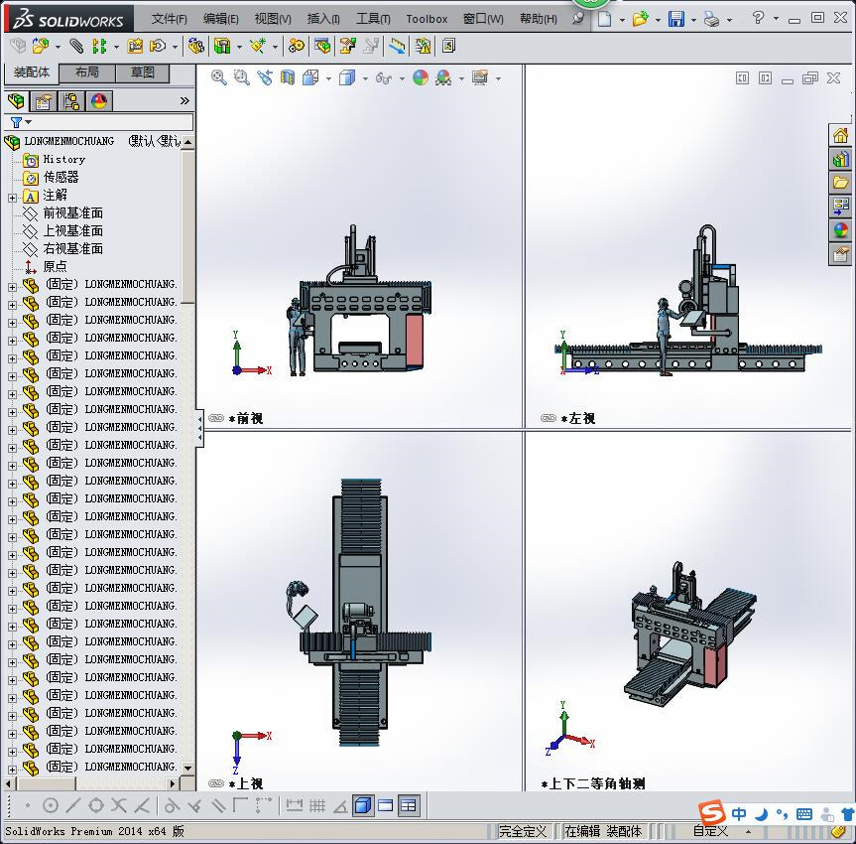Toggle link views icon beside 前视 label
This screenshot has height=844, width=856.
(217, 418)
